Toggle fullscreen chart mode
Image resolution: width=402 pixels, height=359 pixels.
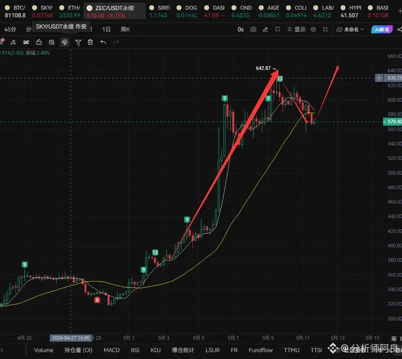(325, 30)
